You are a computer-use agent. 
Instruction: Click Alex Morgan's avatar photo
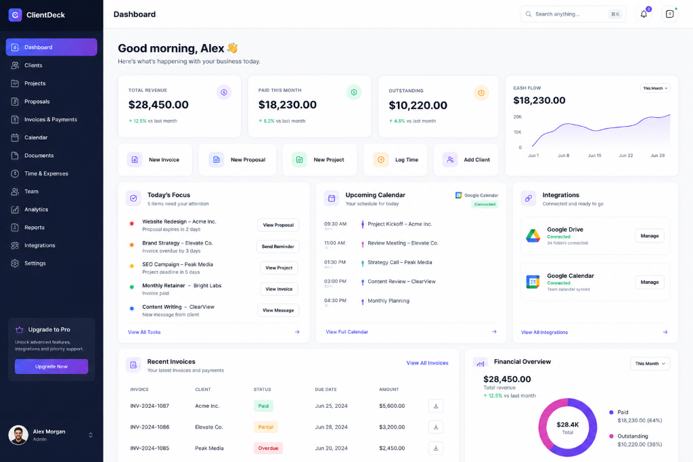click(x=18, y=435)
